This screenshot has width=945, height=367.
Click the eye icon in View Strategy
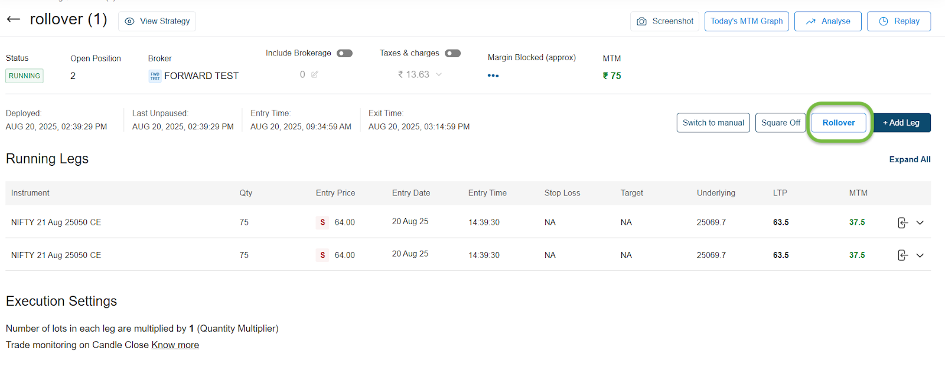(x=129, y=21)
